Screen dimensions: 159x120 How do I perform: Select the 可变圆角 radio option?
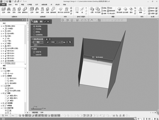[34, 29]
